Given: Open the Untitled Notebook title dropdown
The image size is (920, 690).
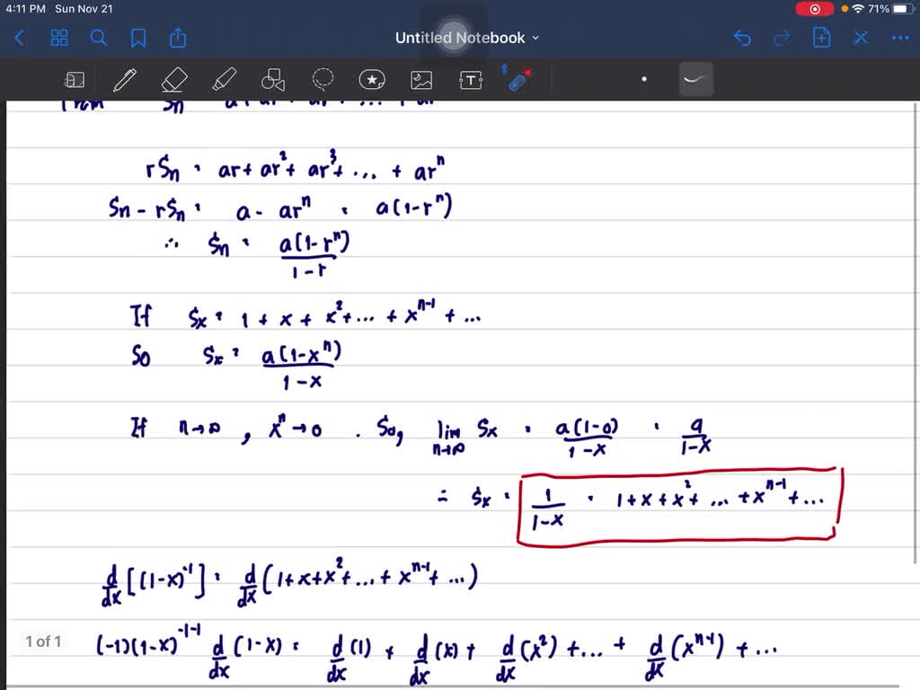Looking at the screenshot, I should pyautogui.click(x=535, y=38).
